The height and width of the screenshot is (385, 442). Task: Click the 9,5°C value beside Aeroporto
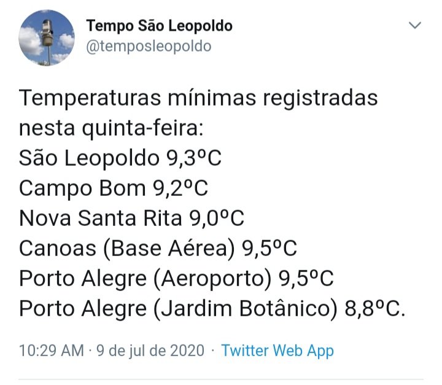306,278
